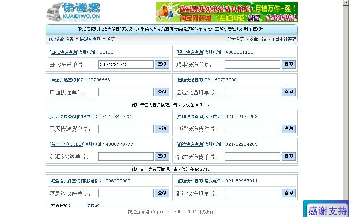Open the 快递查询网 breadcrumb link
The image size is (349, 217).
90,39
